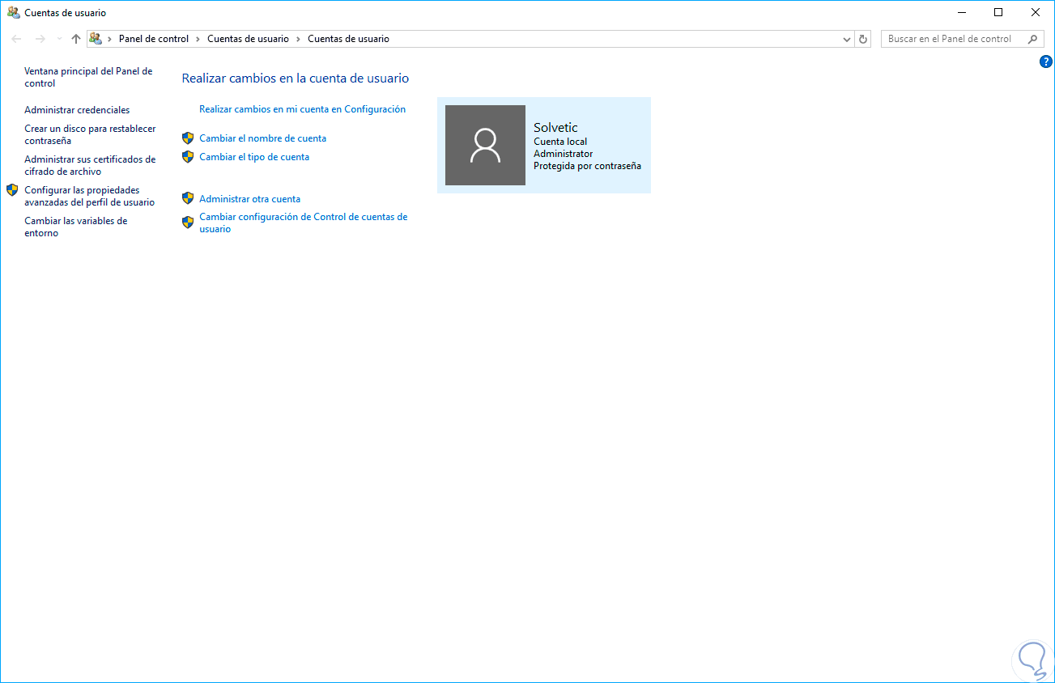Image resolution: width=1055 pixels, height=683 pixels.
Task: Open the recent locations dropdown arrow
Action: [x=59, y=39]
